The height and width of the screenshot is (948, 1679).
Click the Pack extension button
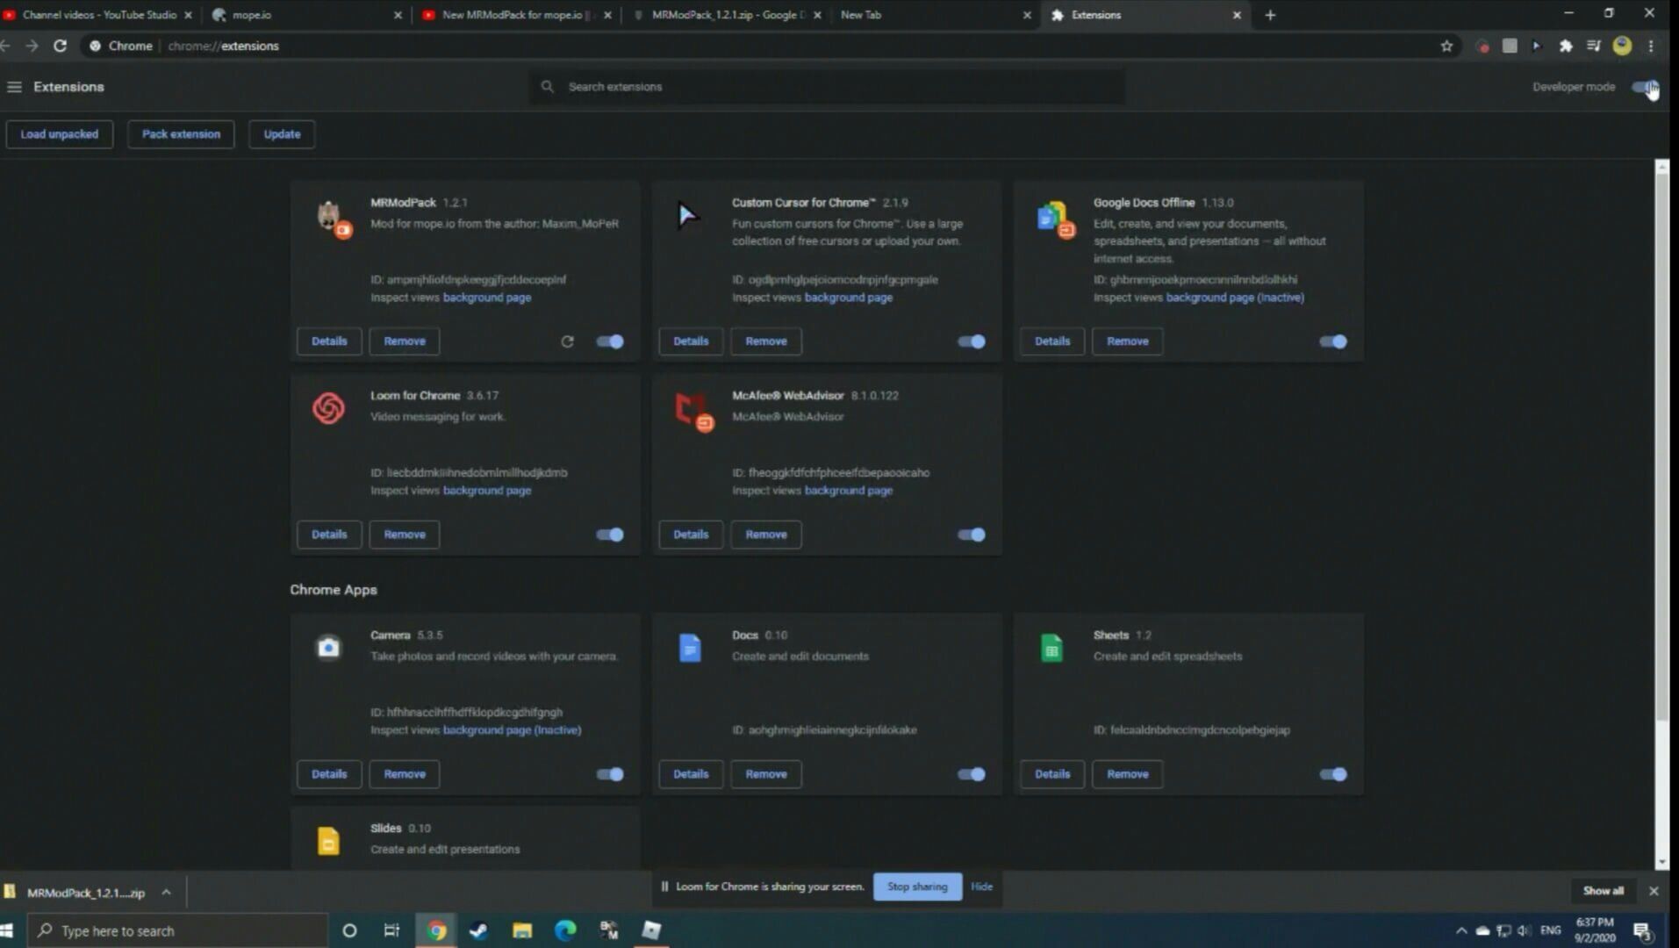(181, 134)
